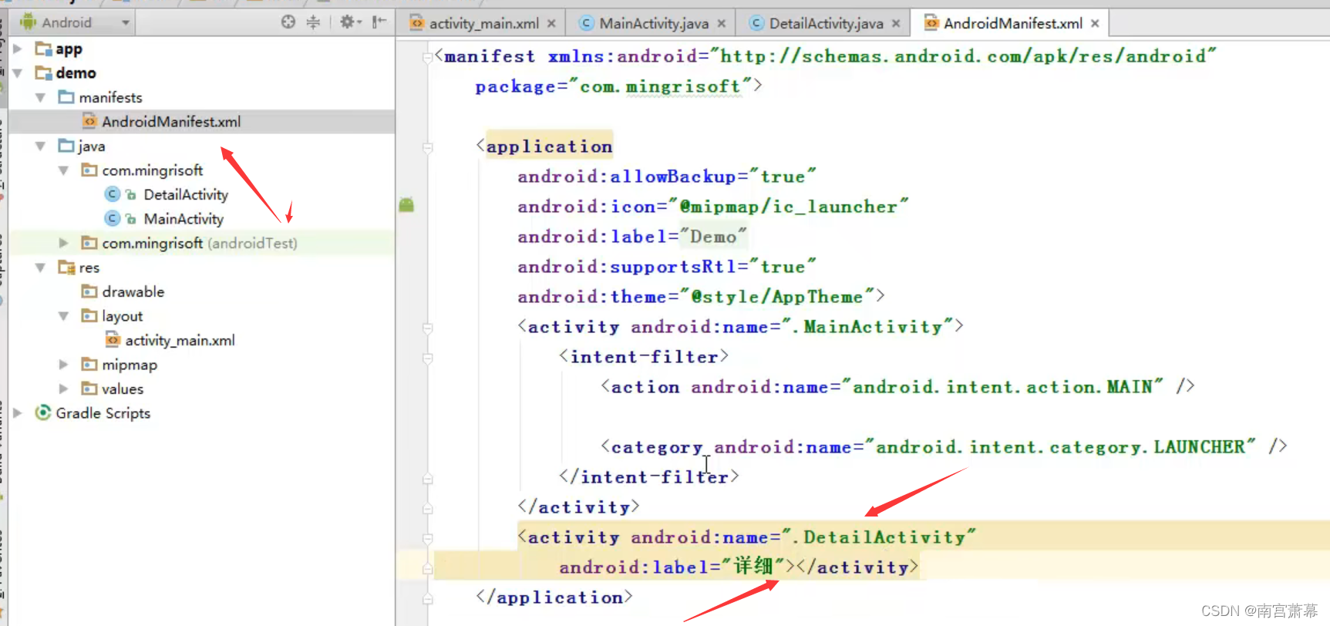The height and width of the screenshot is (626, 1330).
Task: Fold the MainActivity activity tag in the gutter
Action: [428, 328]
